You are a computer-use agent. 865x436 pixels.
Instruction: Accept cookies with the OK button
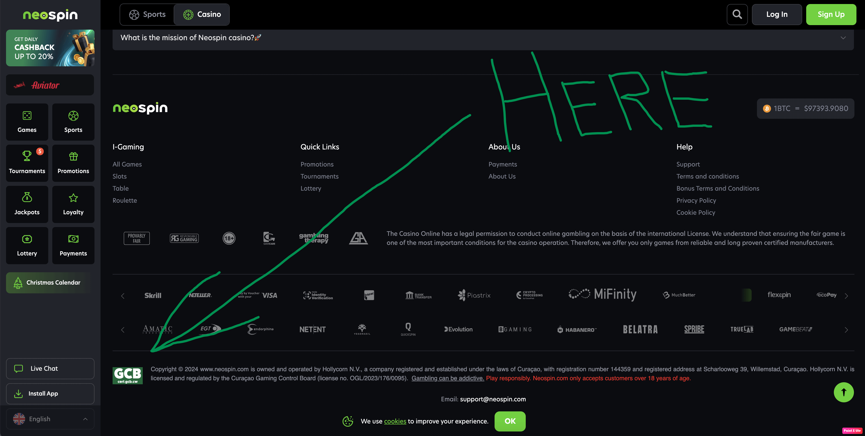pyautogui.click(x=510, y=421)
